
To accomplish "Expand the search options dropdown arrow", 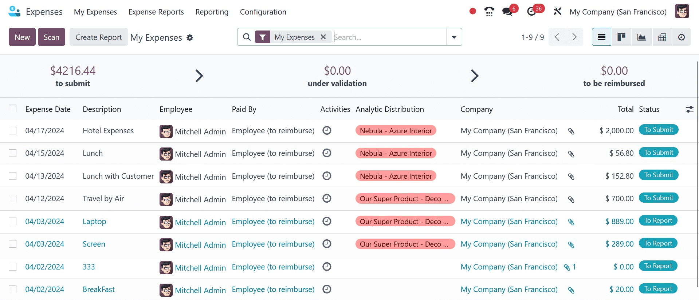I will click(454, 37).
